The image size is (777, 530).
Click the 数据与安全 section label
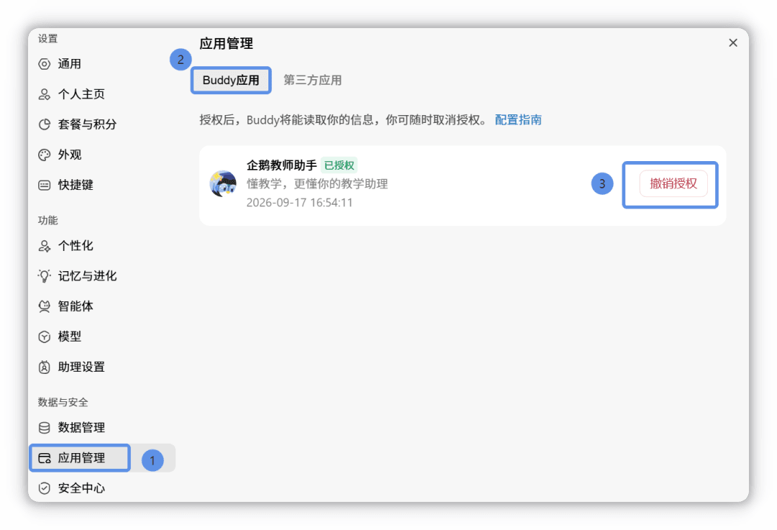63,402
